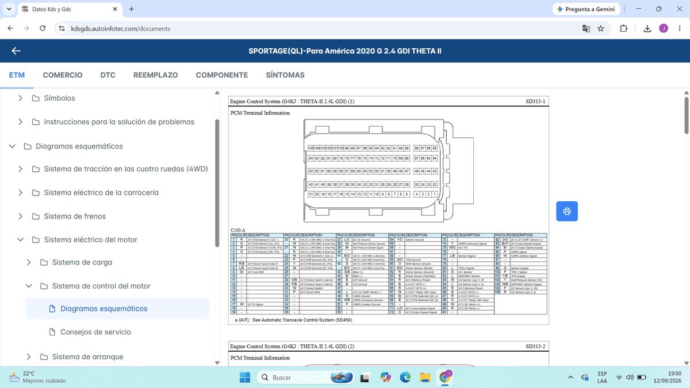Click the address bar URL kdsgds.autoinfotec.com/documents
690x388 pixels.
pyautogui.click(x=120, y=29)
